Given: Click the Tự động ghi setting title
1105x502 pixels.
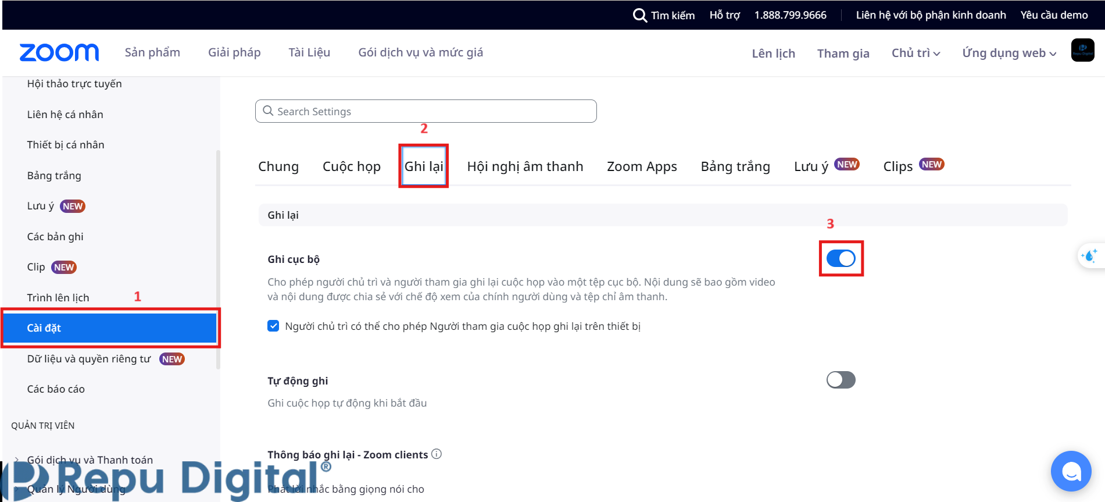Looking at the screenshot, I should [x=298, y=381].
